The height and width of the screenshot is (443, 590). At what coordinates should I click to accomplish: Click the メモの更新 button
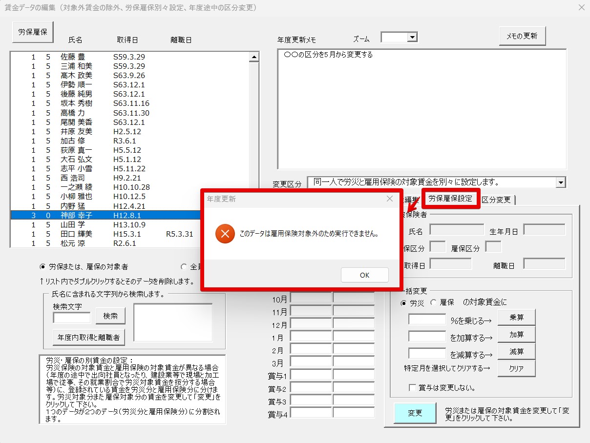pyautogui.click(x=523, y=36)
